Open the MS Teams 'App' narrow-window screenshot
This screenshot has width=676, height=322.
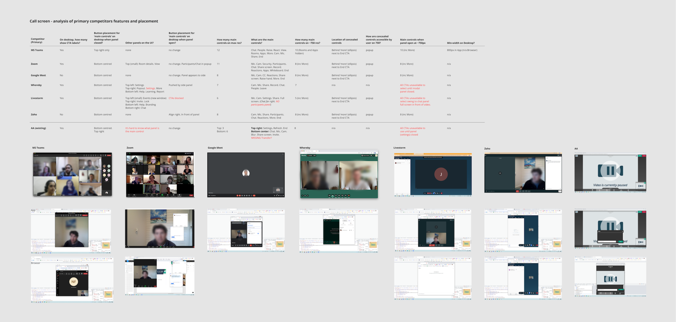tap(71, 231)
